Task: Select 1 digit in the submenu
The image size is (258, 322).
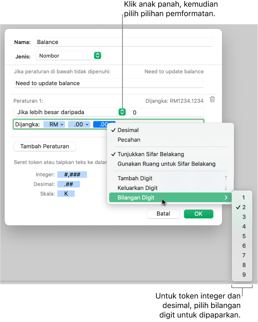Action: [242, 198]
